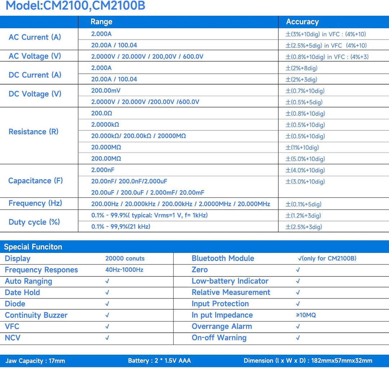Image resolution: width=389 pixels, height=368 pixels.
Task: Click the checkmark beside Overrange Alarm
Action: click(298, 327)
